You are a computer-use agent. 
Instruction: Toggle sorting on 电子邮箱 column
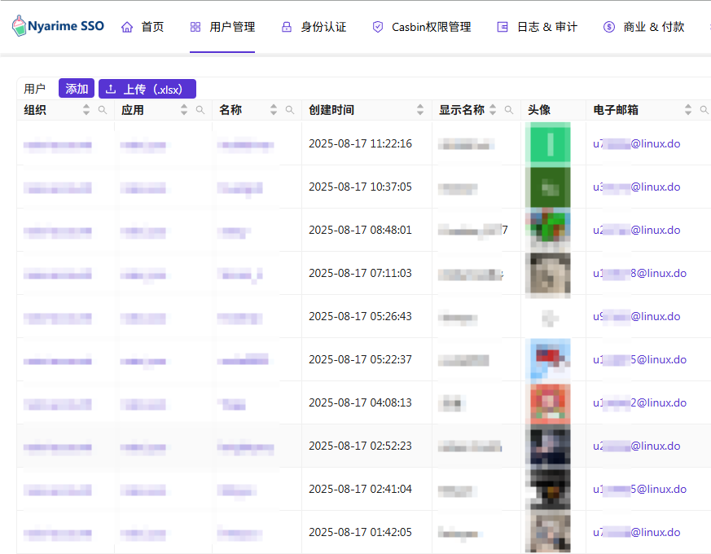click(x=688, y=110)
